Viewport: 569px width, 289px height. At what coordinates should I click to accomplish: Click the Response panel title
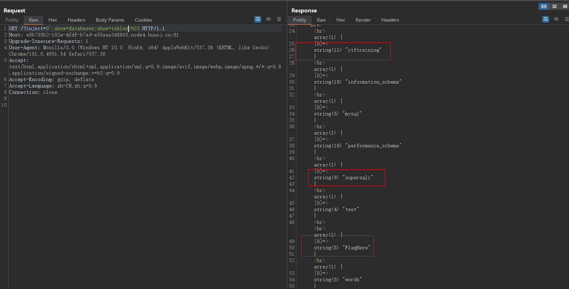pyautogui.click(x=304, y=11)
